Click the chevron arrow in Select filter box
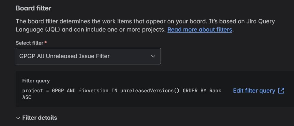The width and height of the screenshot is (294, 126). click(153, 56)
